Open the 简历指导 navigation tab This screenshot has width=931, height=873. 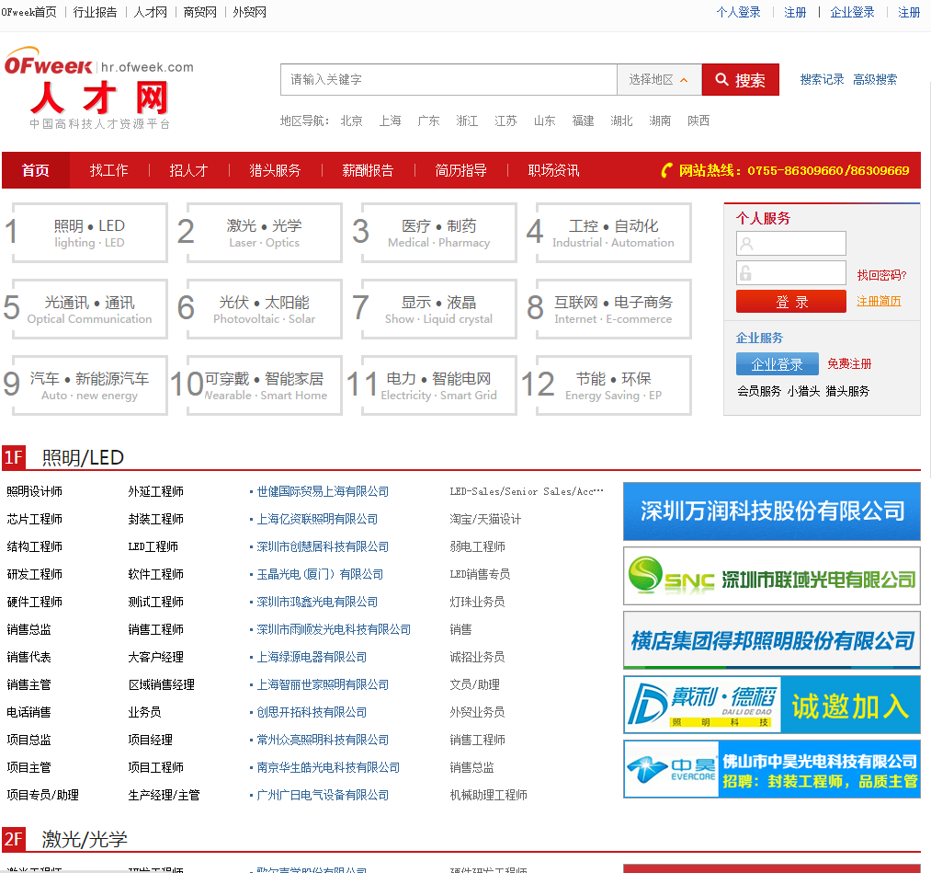460,170
